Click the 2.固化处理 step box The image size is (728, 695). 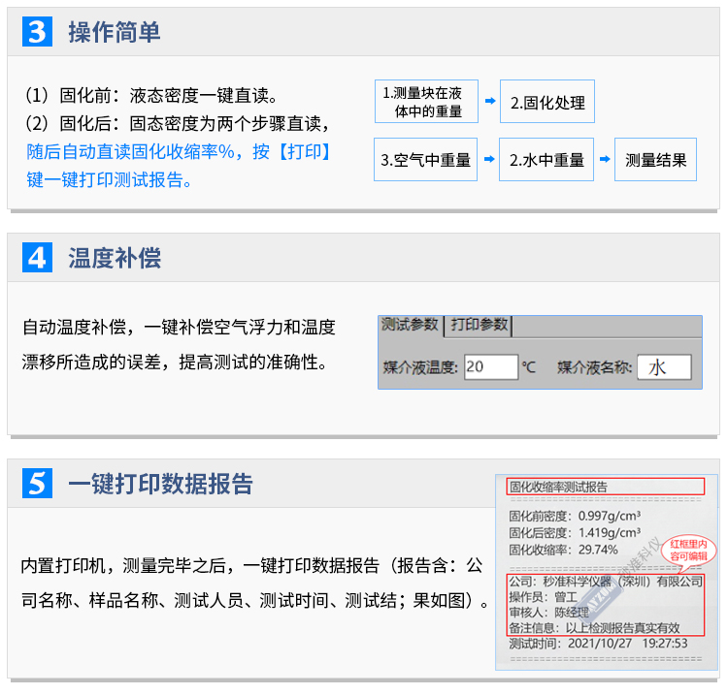[547, 102]
